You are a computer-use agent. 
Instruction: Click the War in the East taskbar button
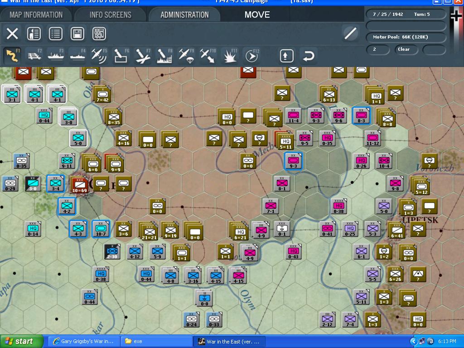click(229, 342)
